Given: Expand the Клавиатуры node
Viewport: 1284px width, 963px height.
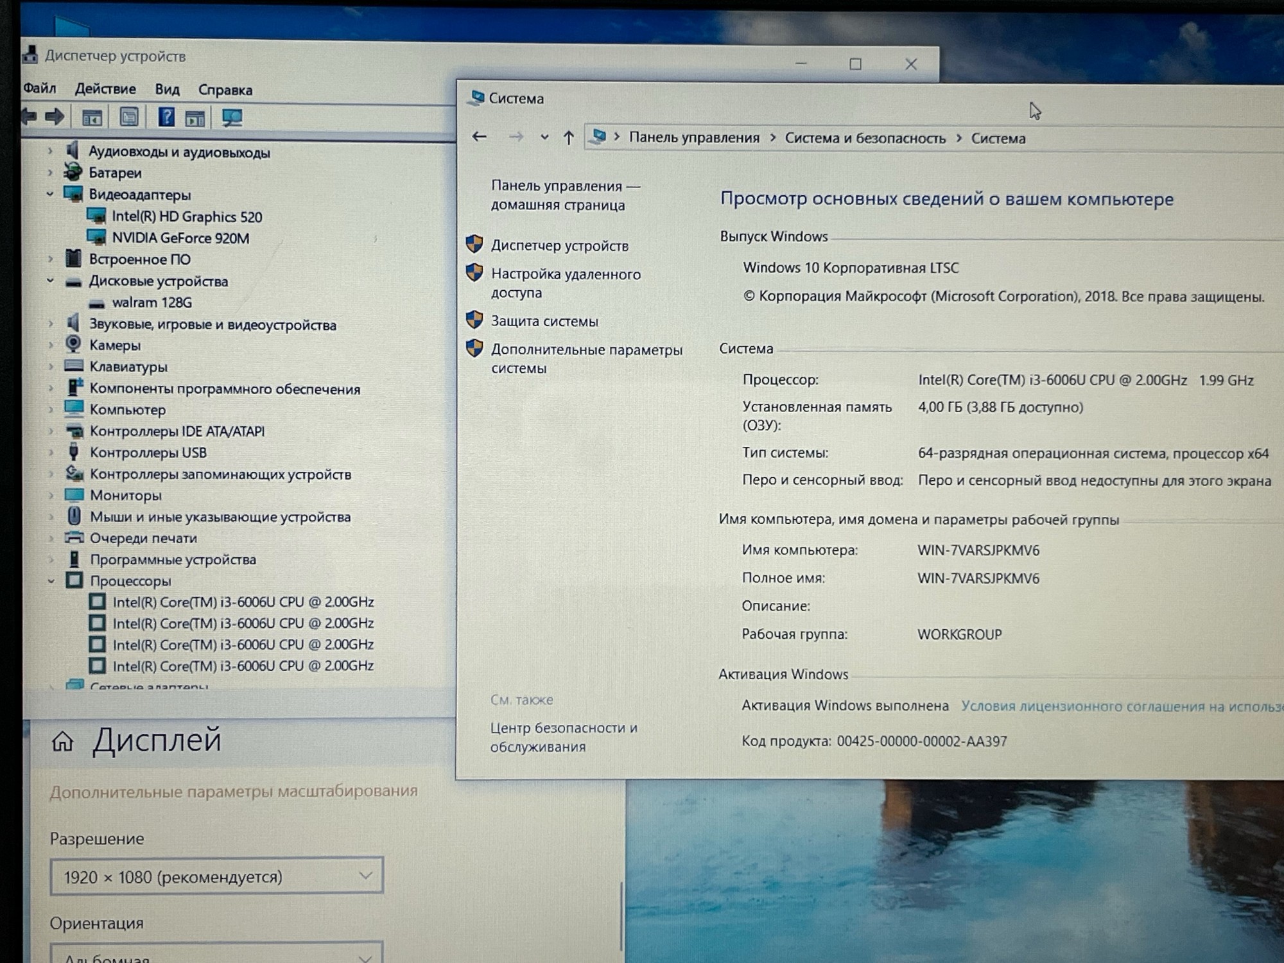Looking at the screenshot, I should [51, 367].
